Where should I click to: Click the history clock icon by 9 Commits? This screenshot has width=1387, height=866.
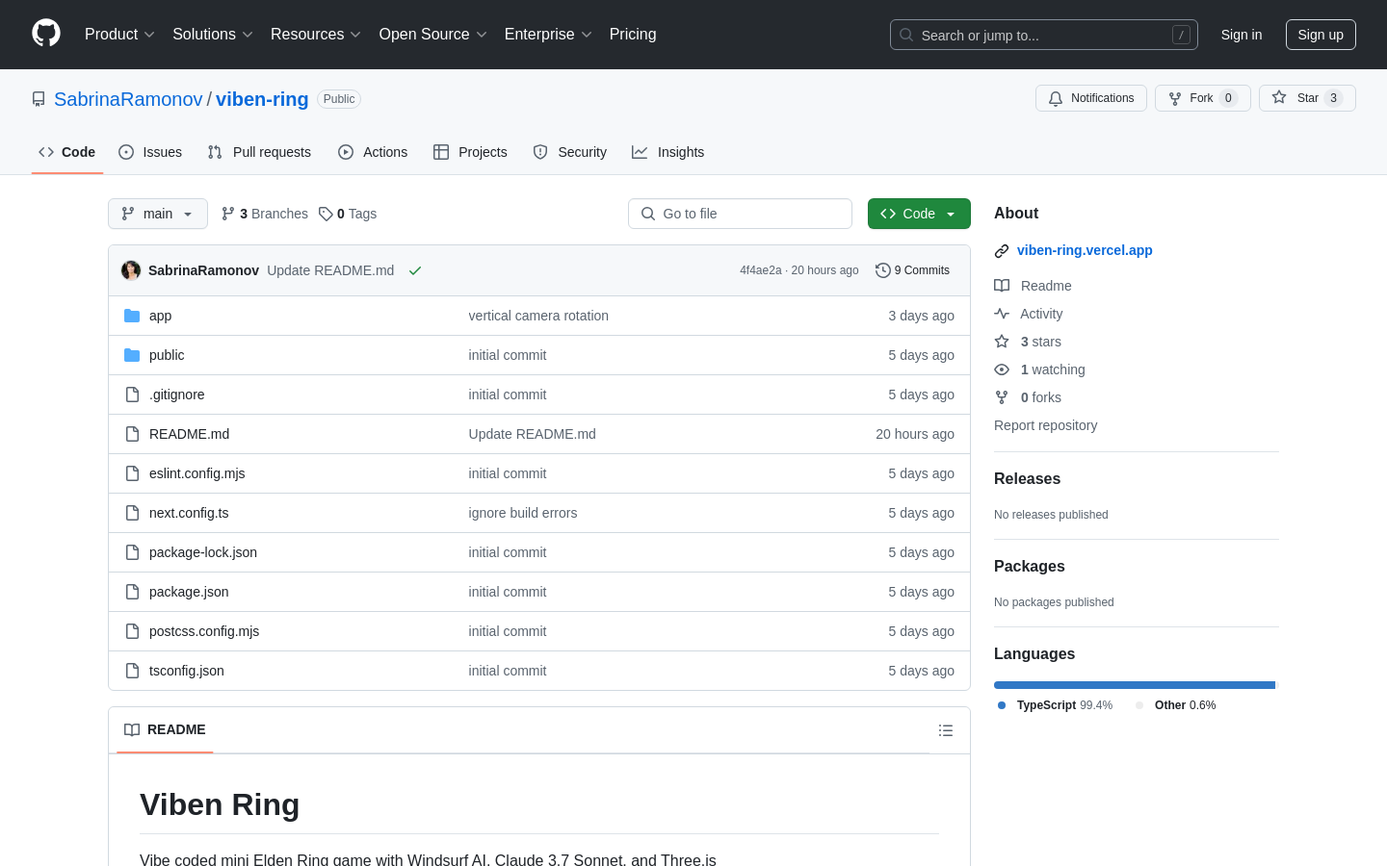(882, 270)
